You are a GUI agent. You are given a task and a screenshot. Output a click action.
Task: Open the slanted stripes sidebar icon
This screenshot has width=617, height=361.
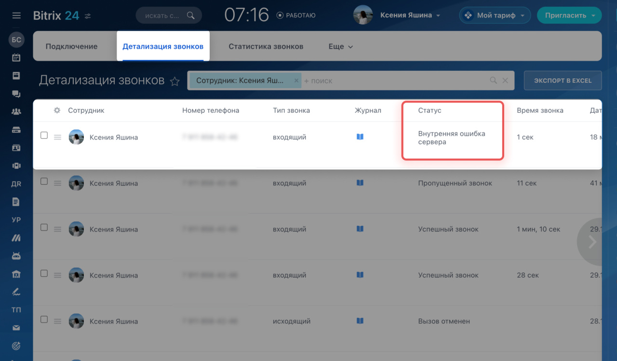[x=16, y=238]
